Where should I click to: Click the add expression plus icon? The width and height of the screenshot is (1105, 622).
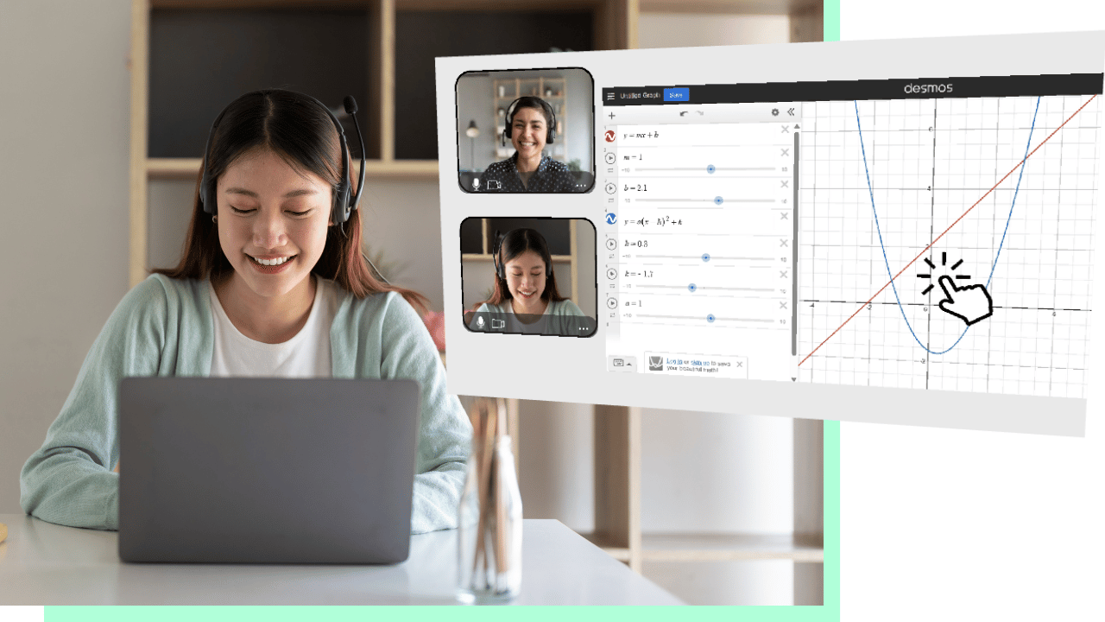click(612, 115)
